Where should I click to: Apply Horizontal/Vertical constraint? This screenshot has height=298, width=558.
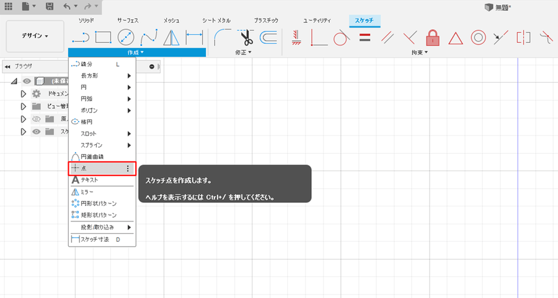(x=296, y=37)
